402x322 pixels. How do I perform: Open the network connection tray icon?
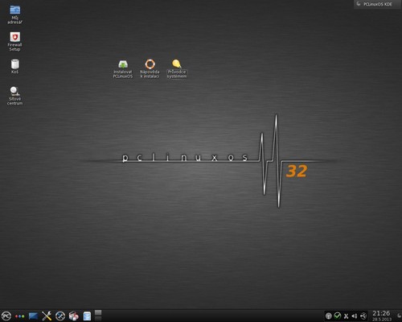(363, 316)
